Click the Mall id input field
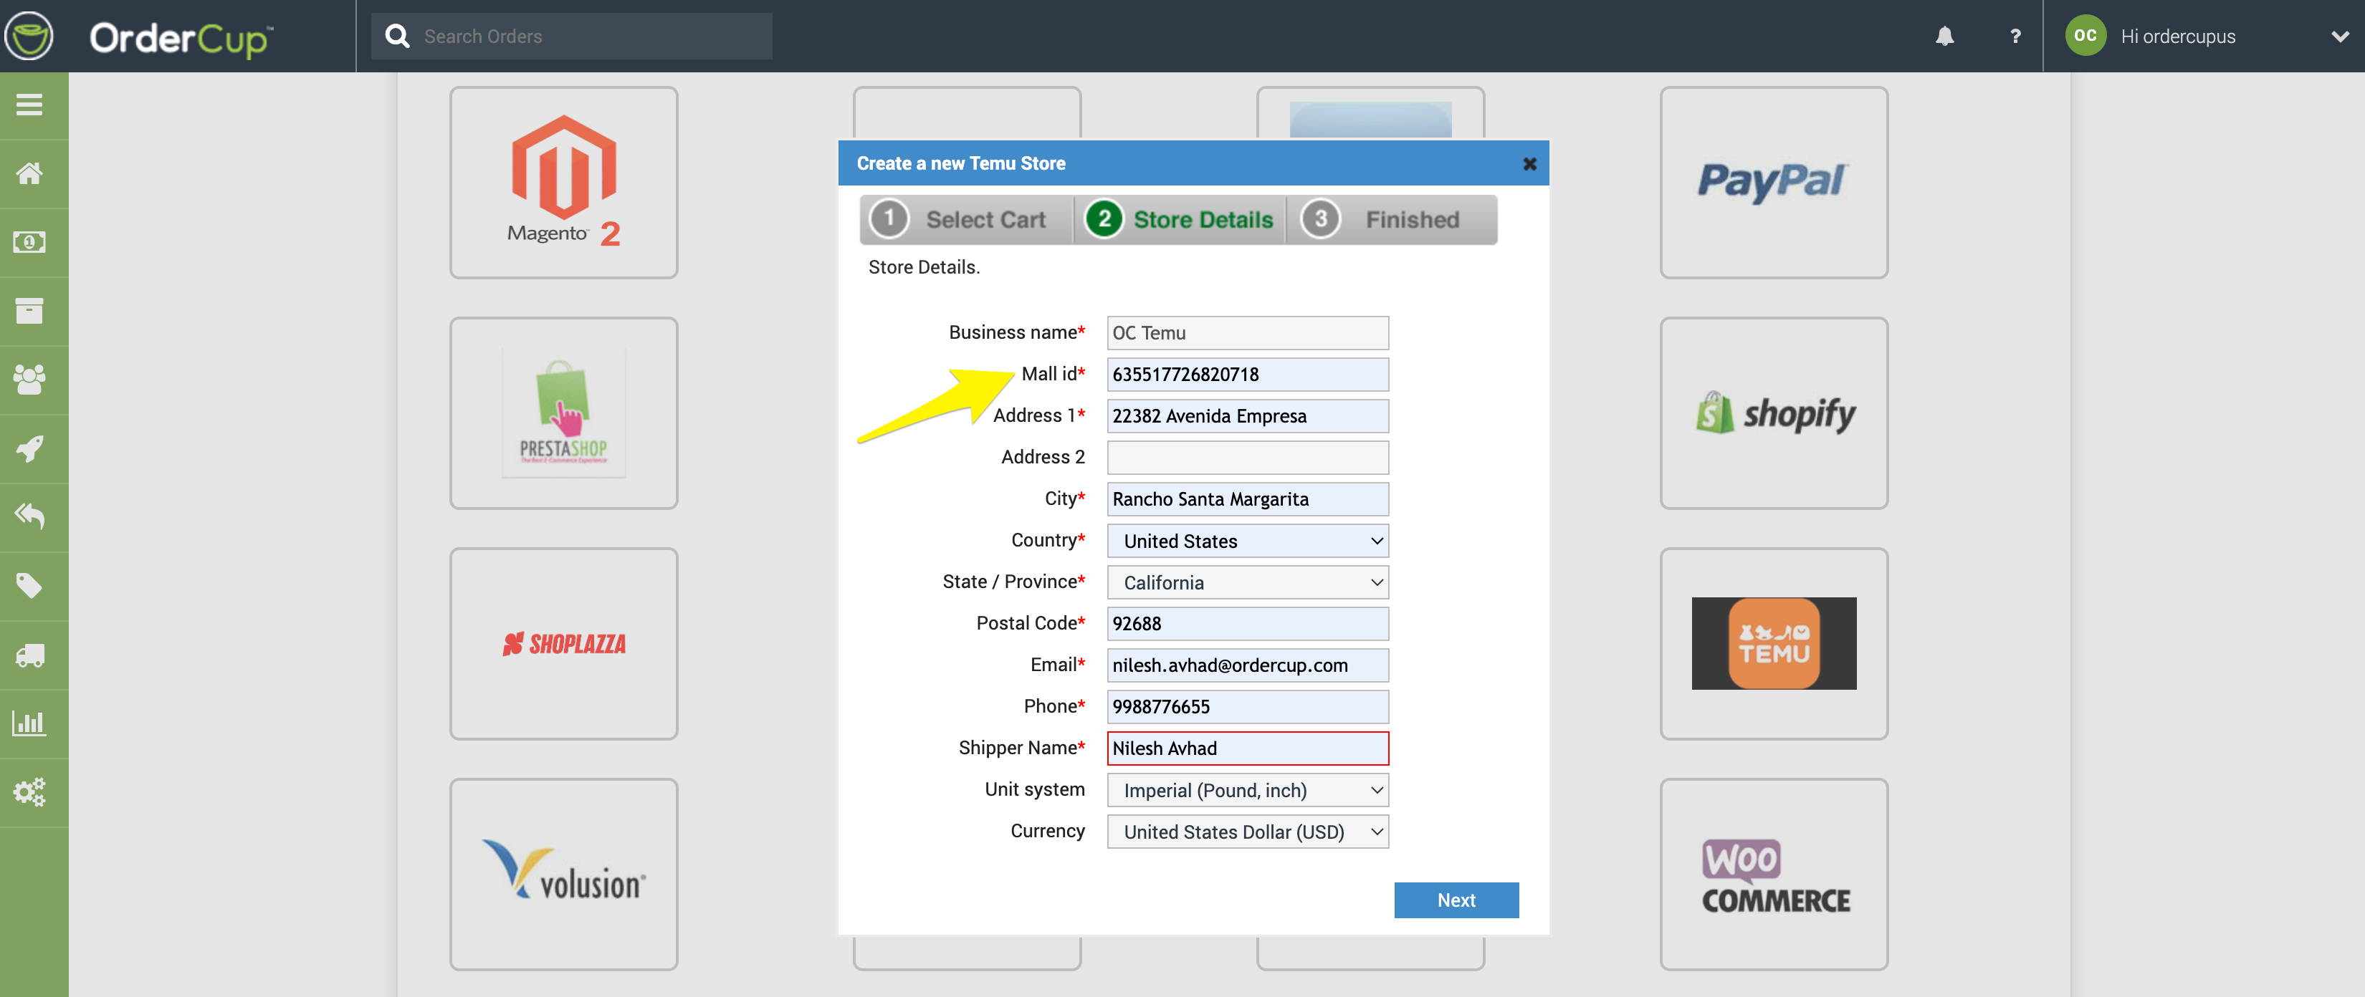This screenshot has width=2365, height=997. [1247, 374]
